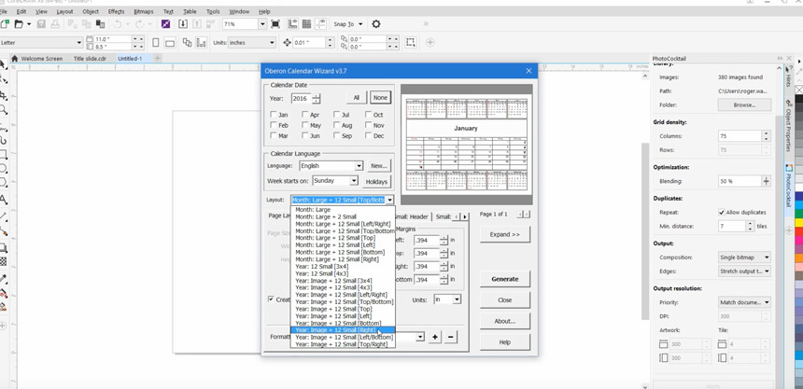
Task: Enable the Jul month checkbox
Action: (337, 115)
